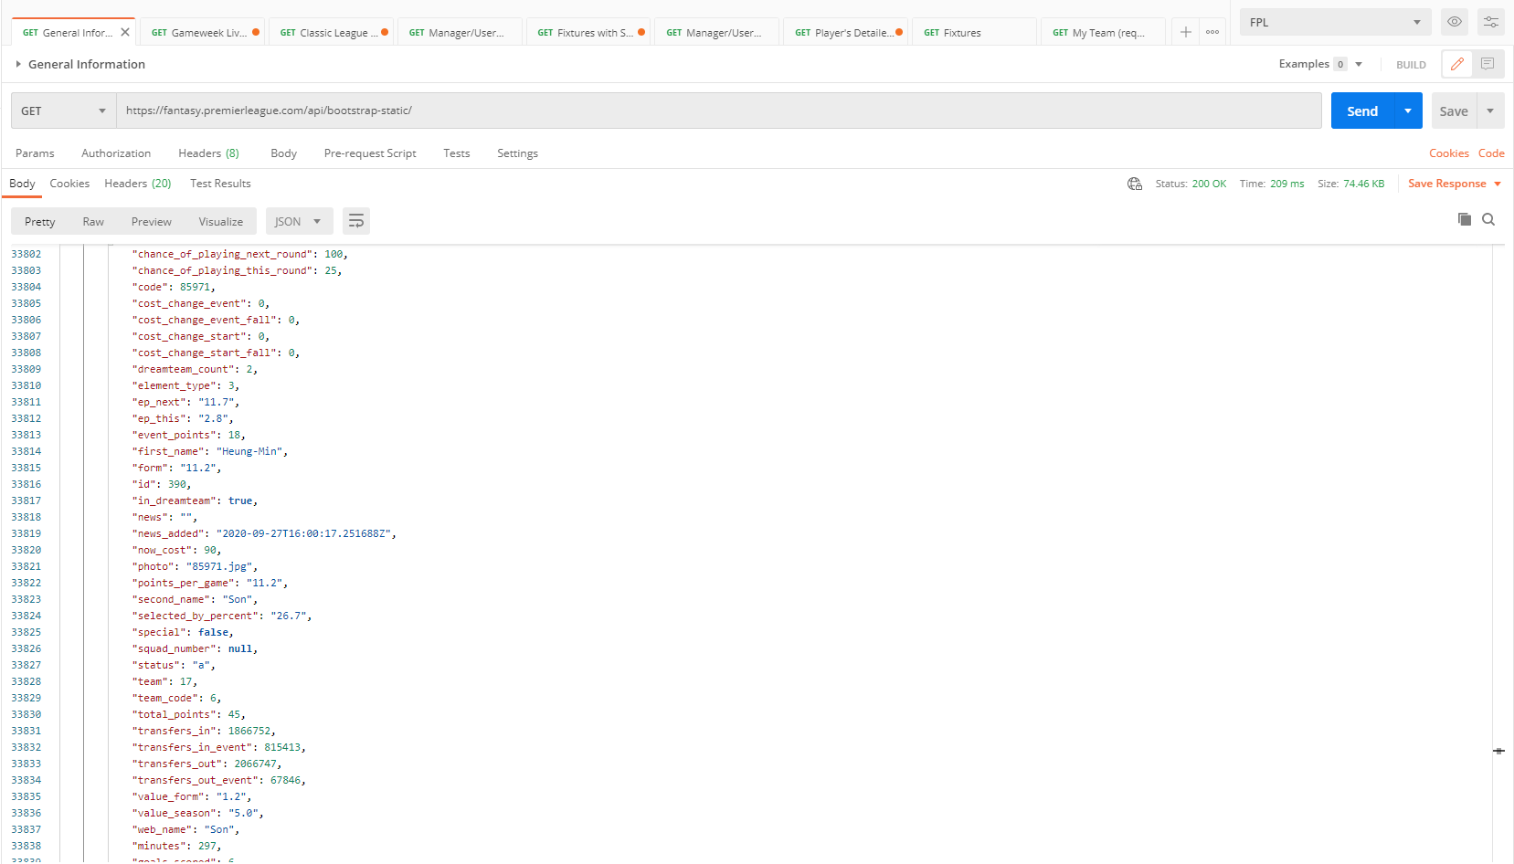Expand the General Information title triangle
Image resolution: width=1514 pixels, height=864 pixels.
18,64
